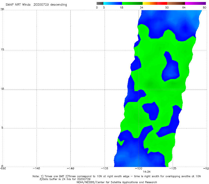Image resolution: width=209 pixels, height=184 pixels.
Task: Click the '20' latitude axis label
Action: click(x=2, y=9)
